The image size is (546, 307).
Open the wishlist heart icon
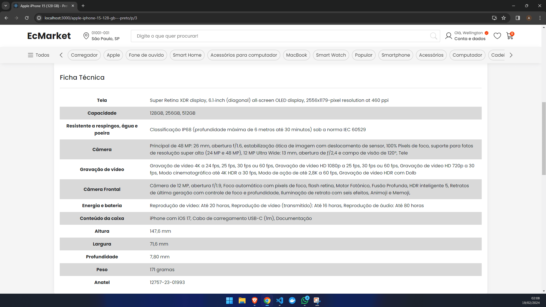coord(497,36)
